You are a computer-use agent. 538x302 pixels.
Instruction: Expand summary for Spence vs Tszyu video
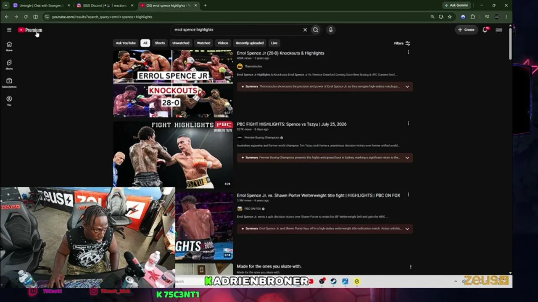click(x=407, y=158)
